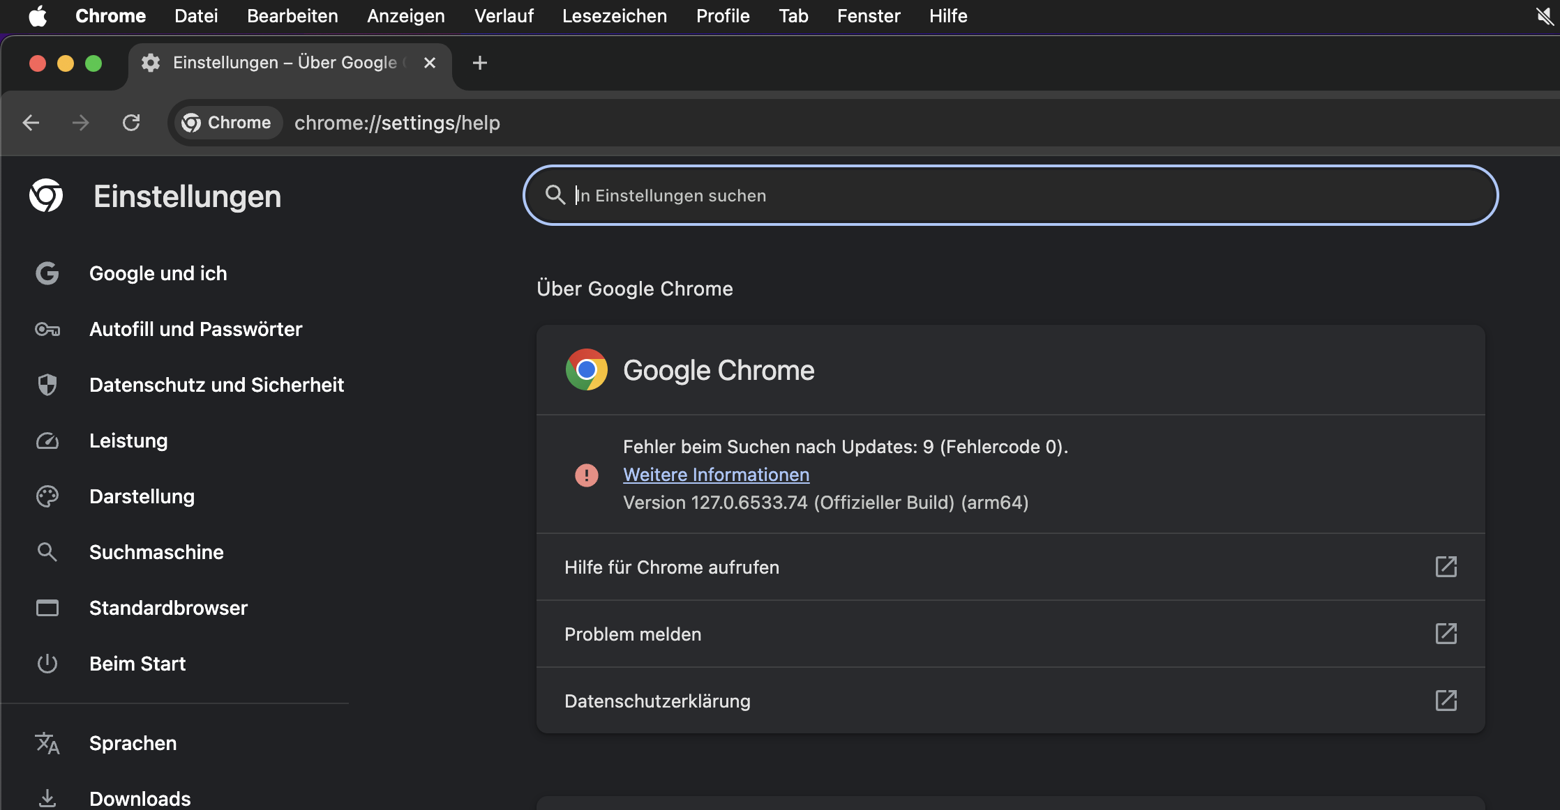Open Google und ich settings section
Viewport: 1560px width, 810px height.
click(x=158, y=273)
